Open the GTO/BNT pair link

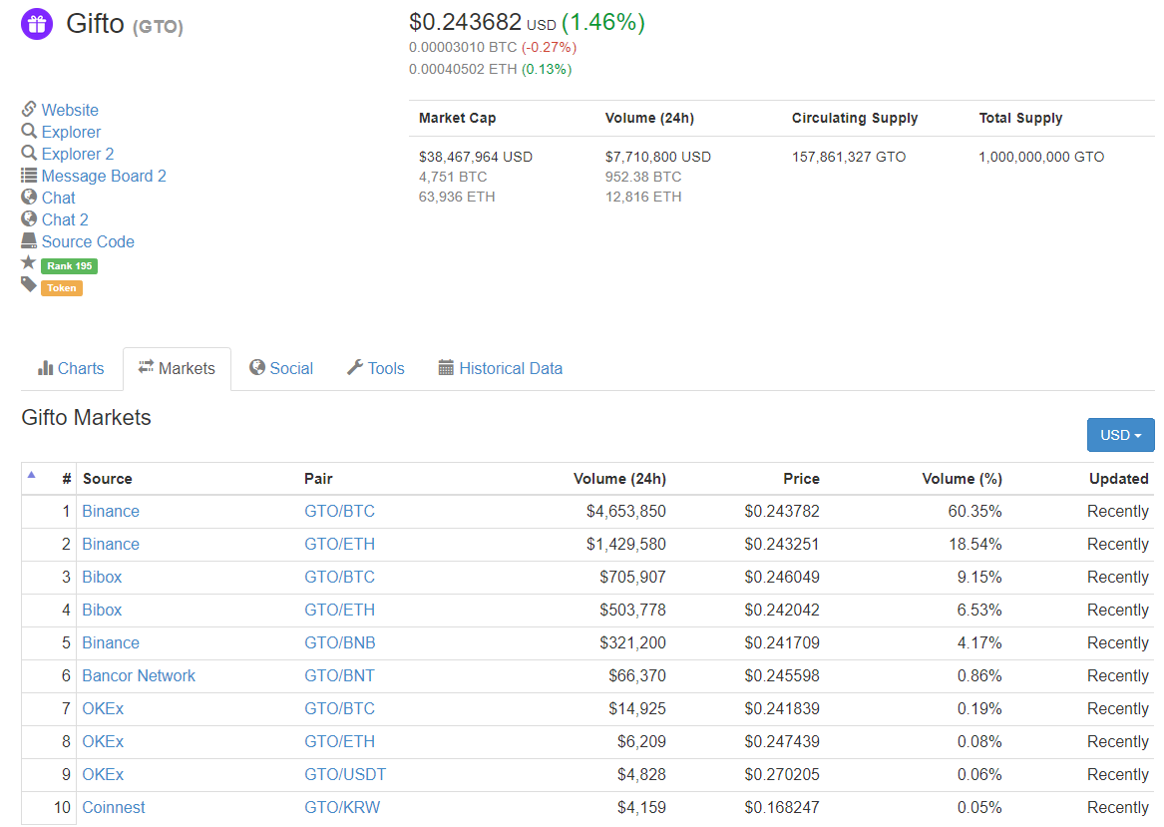[x=339, y=675]
